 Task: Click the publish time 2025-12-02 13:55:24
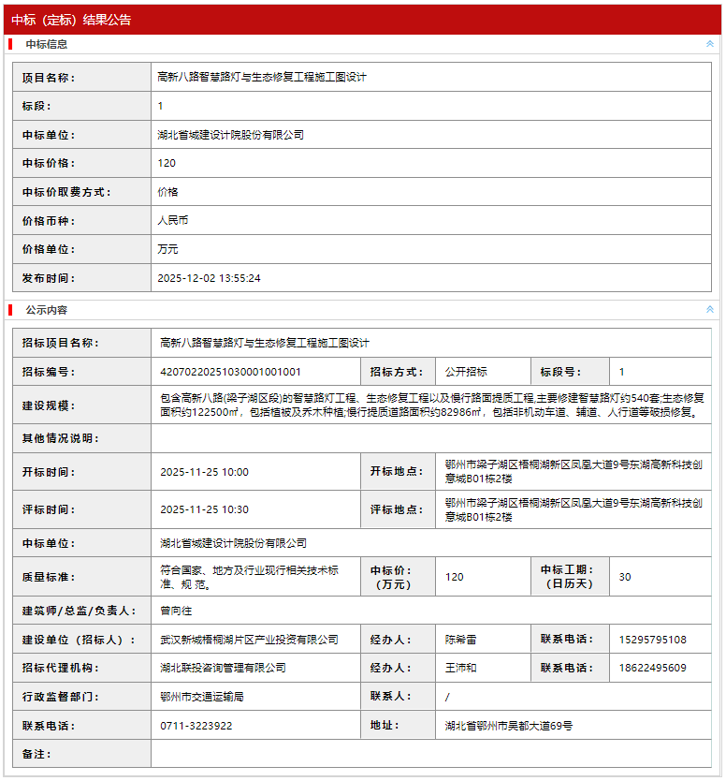pyautogui.click(x=209, y=278)
